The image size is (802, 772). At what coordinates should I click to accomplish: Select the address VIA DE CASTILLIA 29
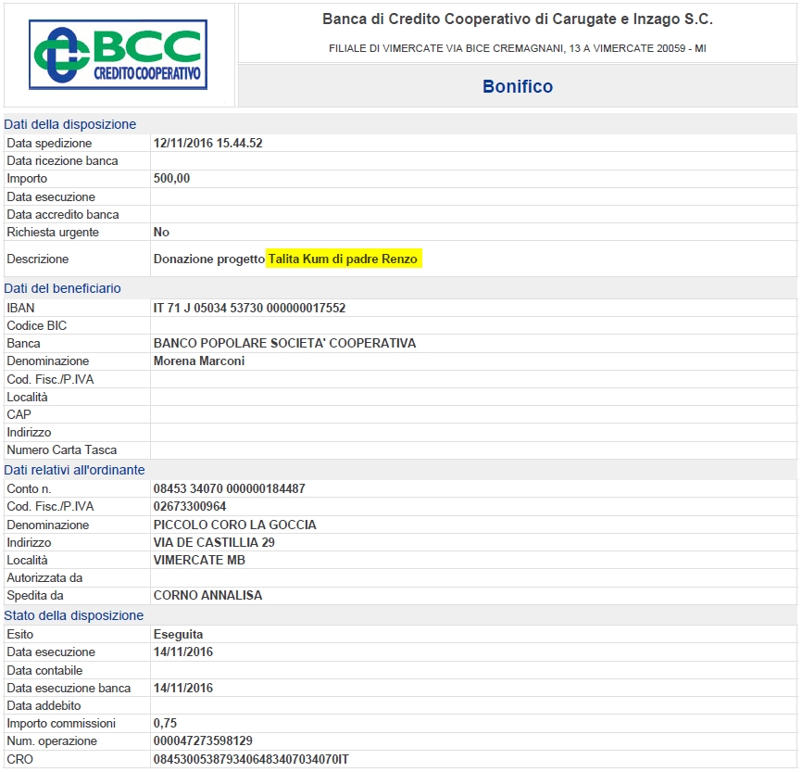[x=214, y=542]
